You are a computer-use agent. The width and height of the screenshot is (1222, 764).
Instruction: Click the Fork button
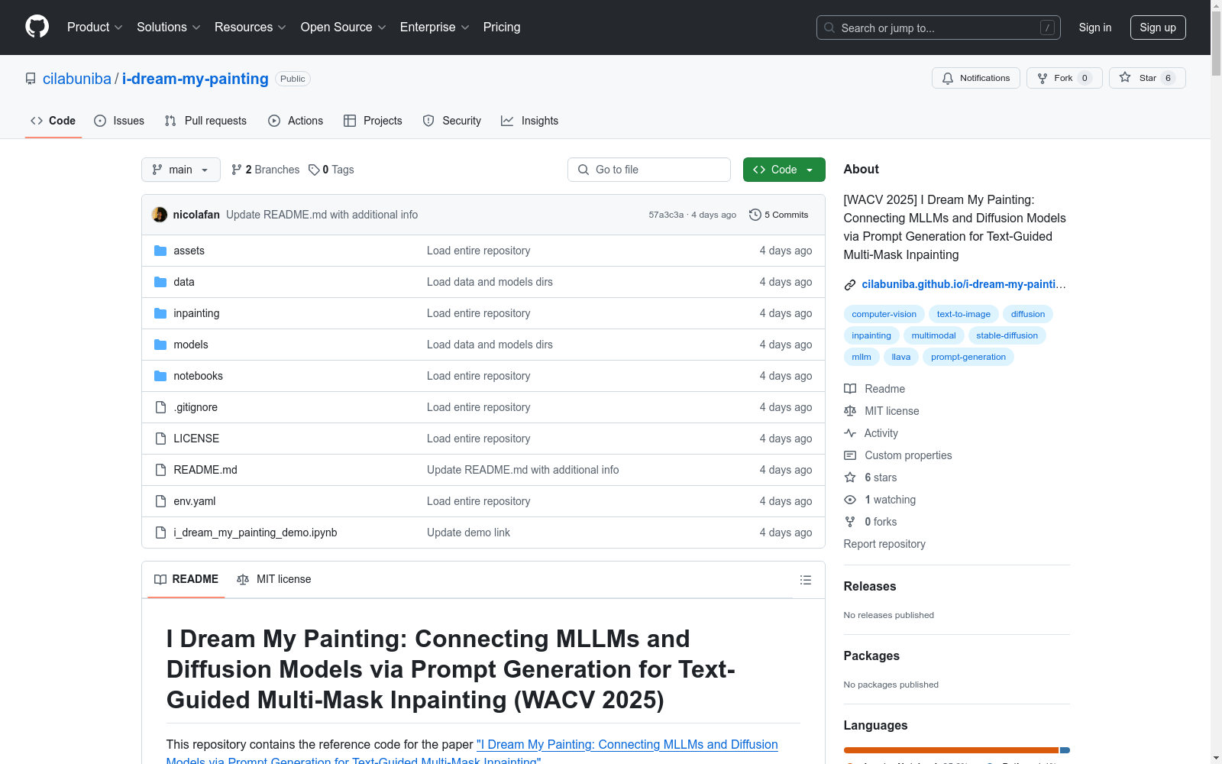point(1065,78)
